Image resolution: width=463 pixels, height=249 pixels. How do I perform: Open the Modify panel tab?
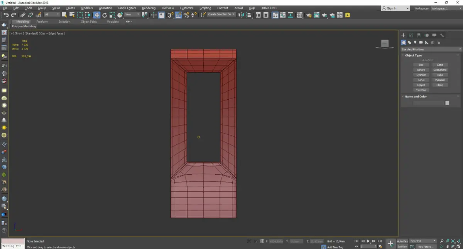411,35
